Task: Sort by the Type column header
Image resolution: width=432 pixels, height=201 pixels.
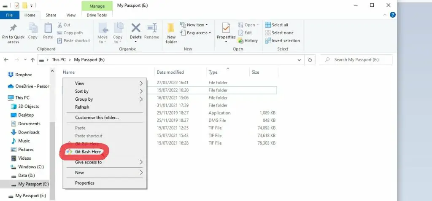Action: (x=227, y=72)
